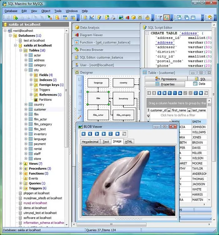Collapse the city table node
Viewport: 219px width, 235px height.
pyautogui.click(x=26, y=70)
